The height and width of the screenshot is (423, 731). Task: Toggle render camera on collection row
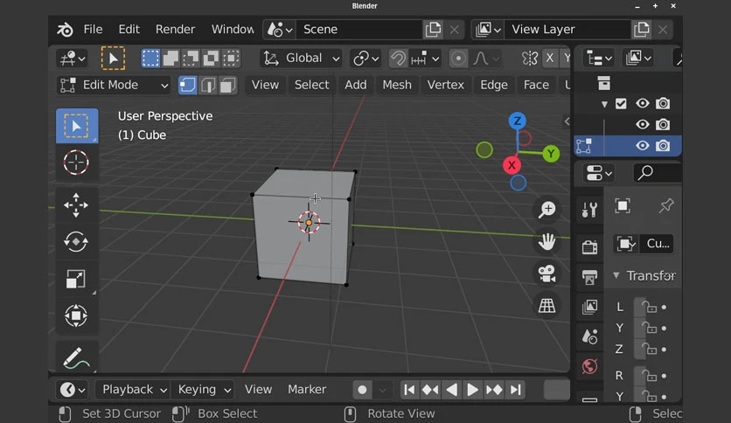pyautogui.click(x=663, y=103)
